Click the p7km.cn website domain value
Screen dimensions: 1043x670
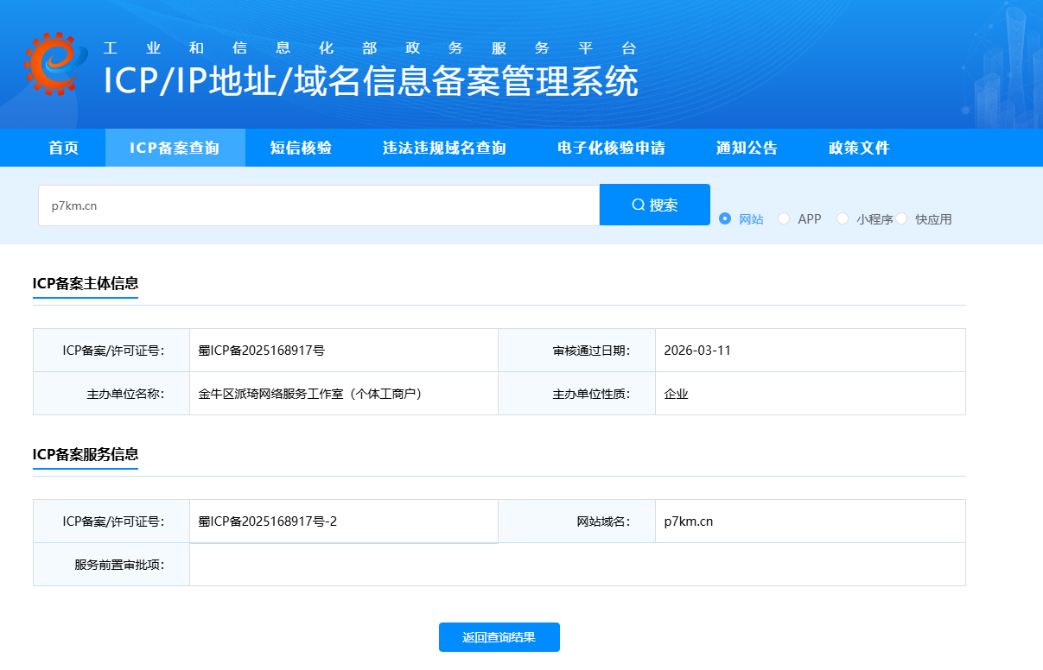689,521
